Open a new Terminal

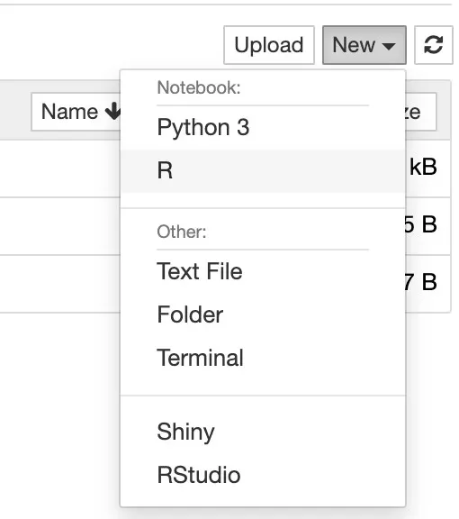263,358
